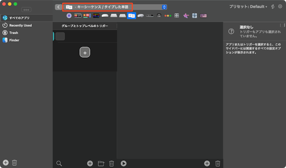Choose the traffic-light window buttons trigger icon
The height and width of the screenshot is (168, 286).
[x=168, y=16]
